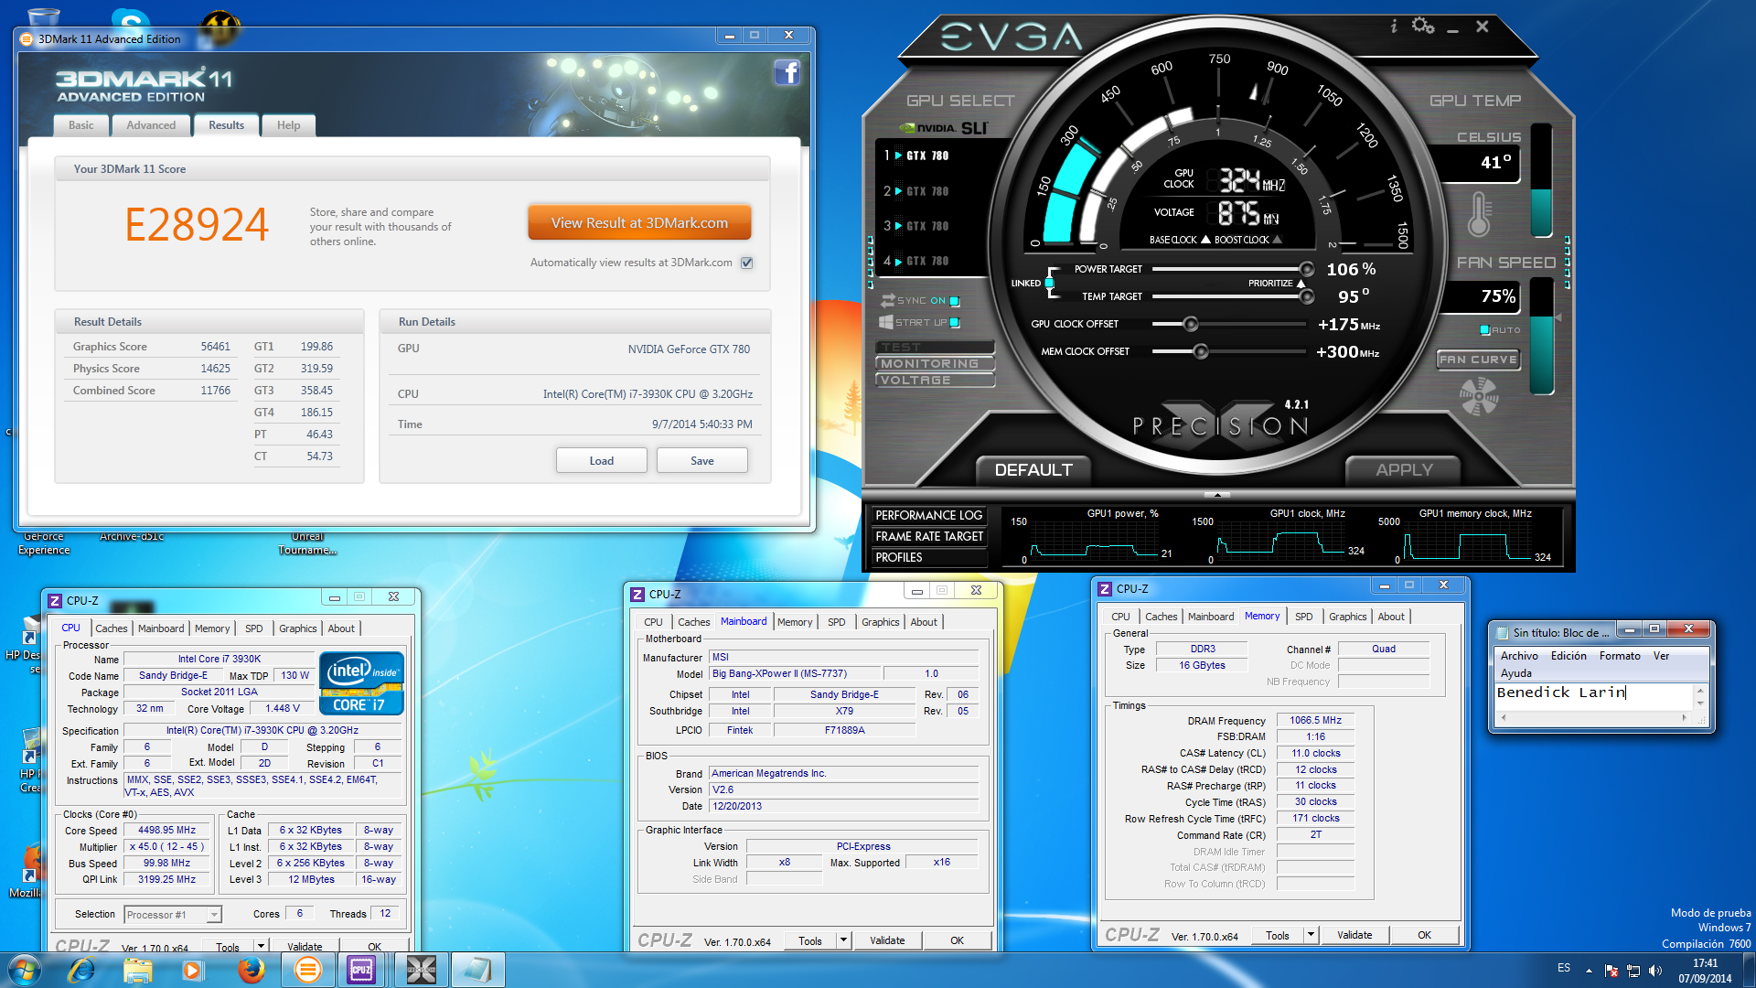This screenshot has height=988, width=1756.
Task: Open Unreal Tournament desktop shortcut
Action: [x=307, y=543]
